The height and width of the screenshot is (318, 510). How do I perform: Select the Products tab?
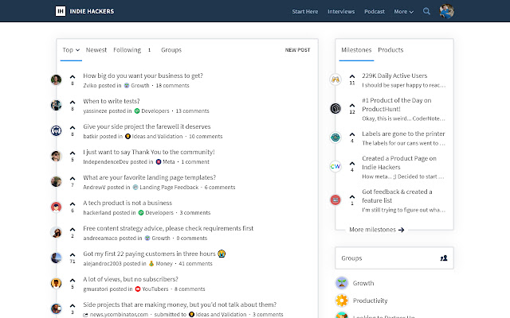[x=390, y=50]
